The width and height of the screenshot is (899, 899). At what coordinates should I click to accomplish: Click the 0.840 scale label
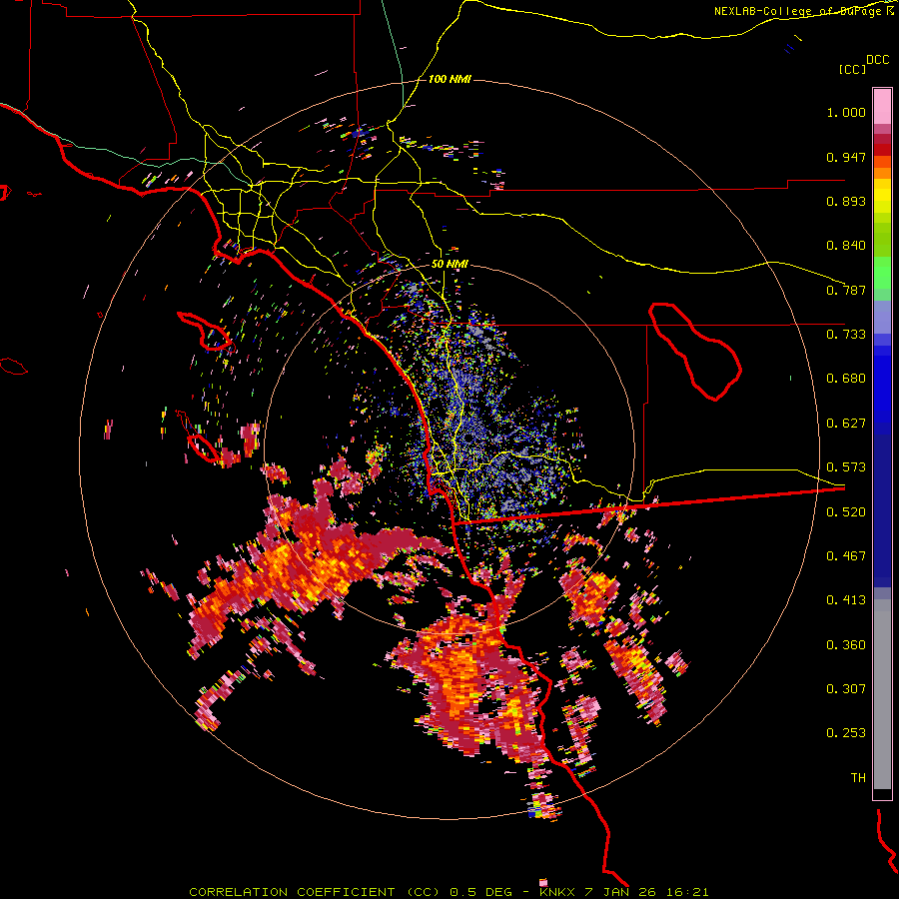(846, 246)
